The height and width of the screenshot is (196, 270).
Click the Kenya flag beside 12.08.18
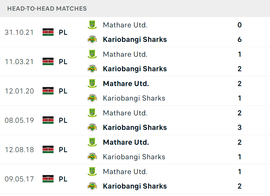[48, 150]
